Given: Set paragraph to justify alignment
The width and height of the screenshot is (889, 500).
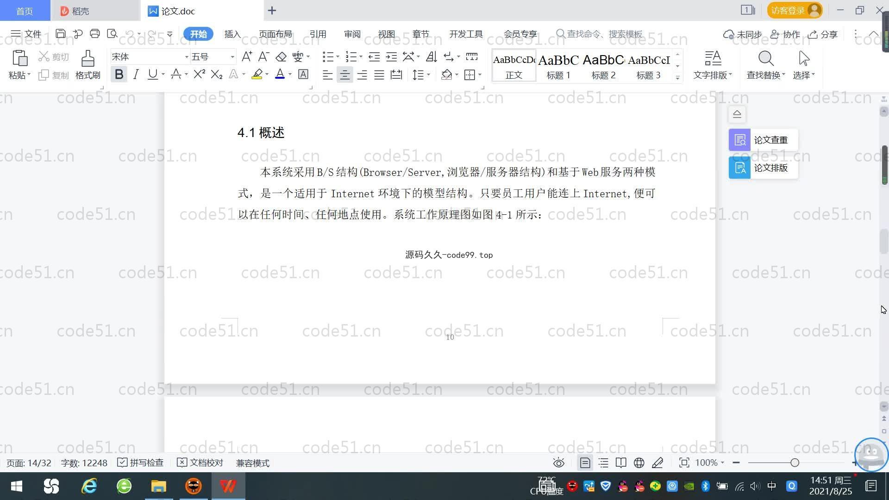Looking at the screenshot, I should (x=379, y=75).
